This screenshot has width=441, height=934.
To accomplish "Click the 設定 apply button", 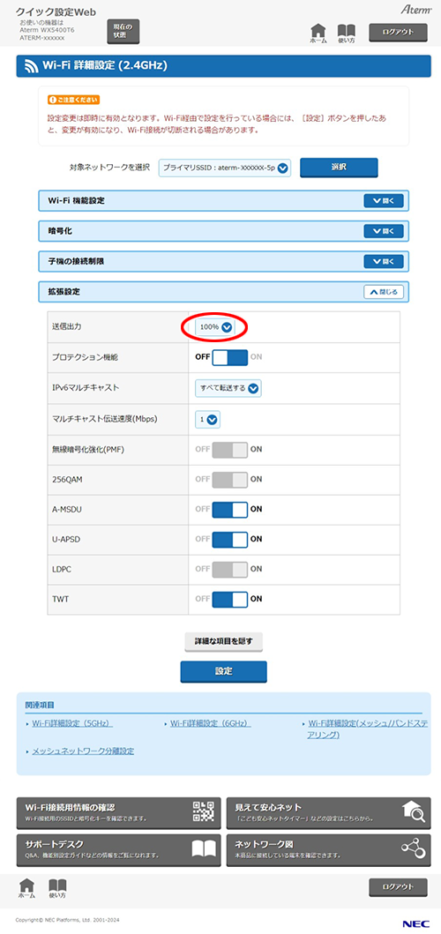I will (223, 671).
